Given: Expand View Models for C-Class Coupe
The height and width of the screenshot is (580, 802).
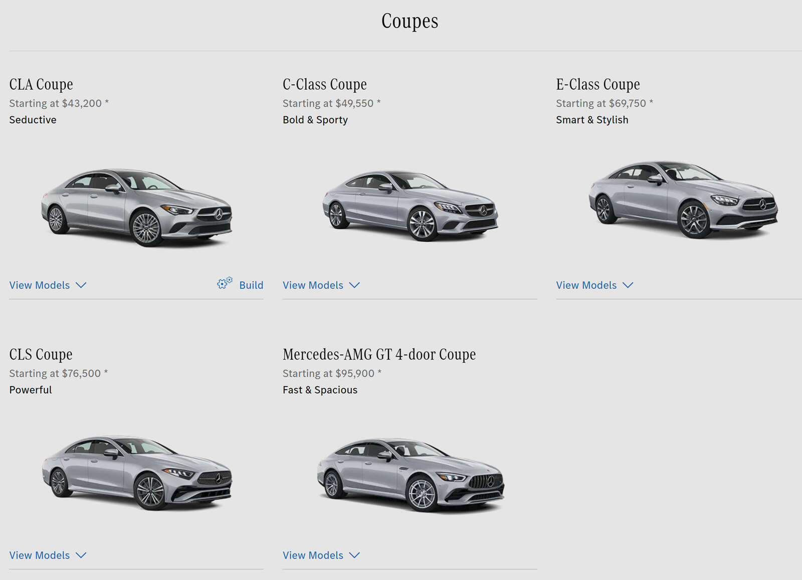Looking at the screenshot, I should point(321,285).
